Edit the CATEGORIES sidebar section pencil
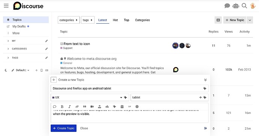Image resolution: width=259 pixels, height=136 pixels. point(47,49)
